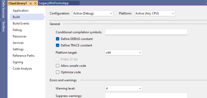Open the Debug properties page
Screen dimensions: 207x98
click(17, 30)
